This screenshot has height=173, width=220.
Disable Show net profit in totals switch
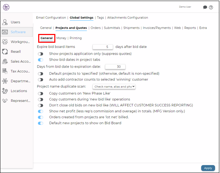pos(40,111)
